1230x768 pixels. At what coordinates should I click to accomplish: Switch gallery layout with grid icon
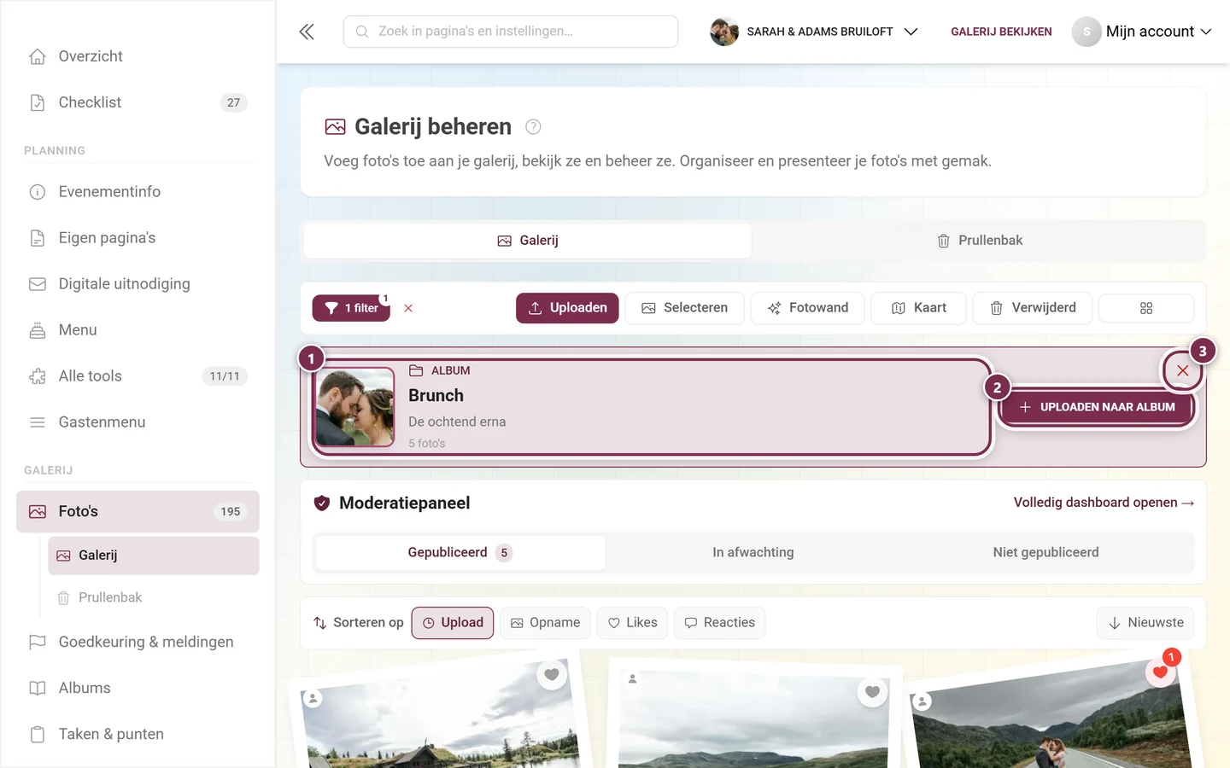tap(1145, 308)
